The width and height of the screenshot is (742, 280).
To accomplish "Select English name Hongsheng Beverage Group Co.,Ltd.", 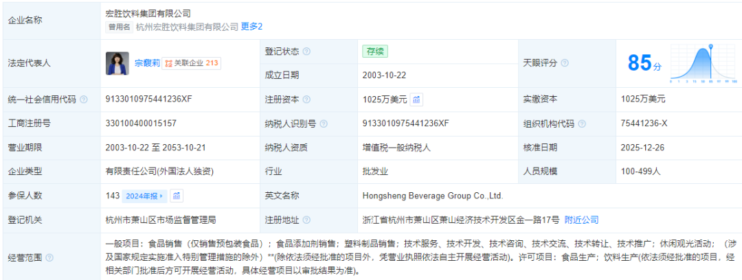I will coord(433,196).
